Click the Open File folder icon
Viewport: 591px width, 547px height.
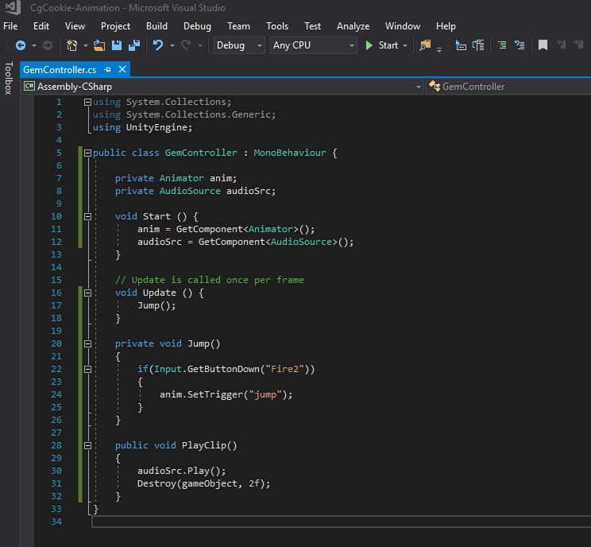click(x=99, y=45)
